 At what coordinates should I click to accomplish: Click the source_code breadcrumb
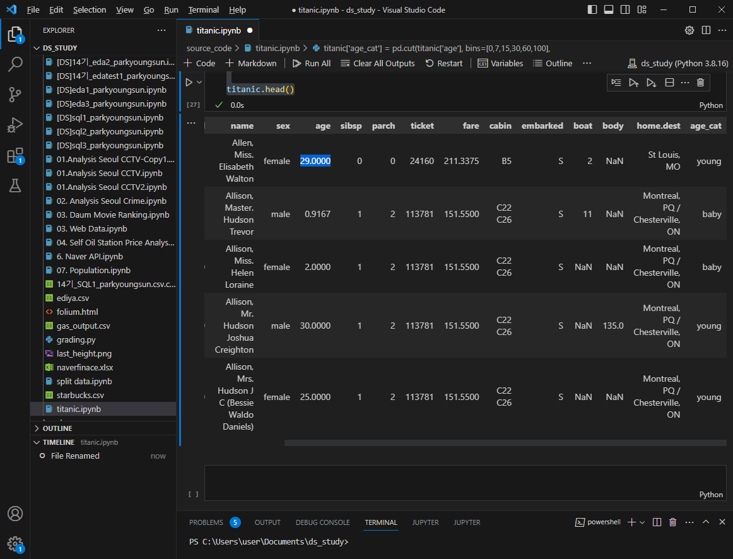209,48
